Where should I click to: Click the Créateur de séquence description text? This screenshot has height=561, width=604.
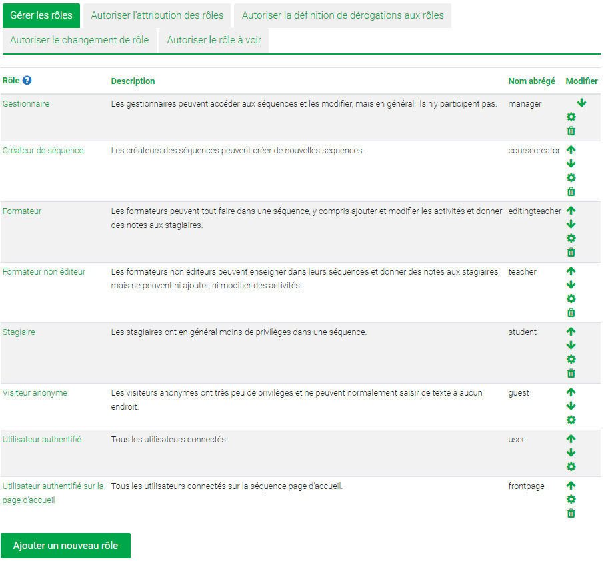[x=237, y=150]
